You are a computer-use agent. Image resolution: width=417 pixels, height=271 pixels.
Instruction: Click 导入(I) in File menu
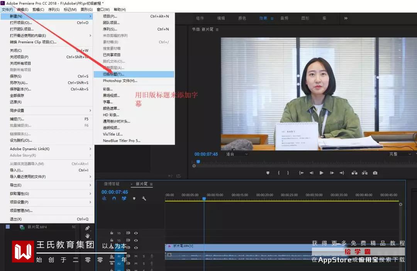point(47,170)
